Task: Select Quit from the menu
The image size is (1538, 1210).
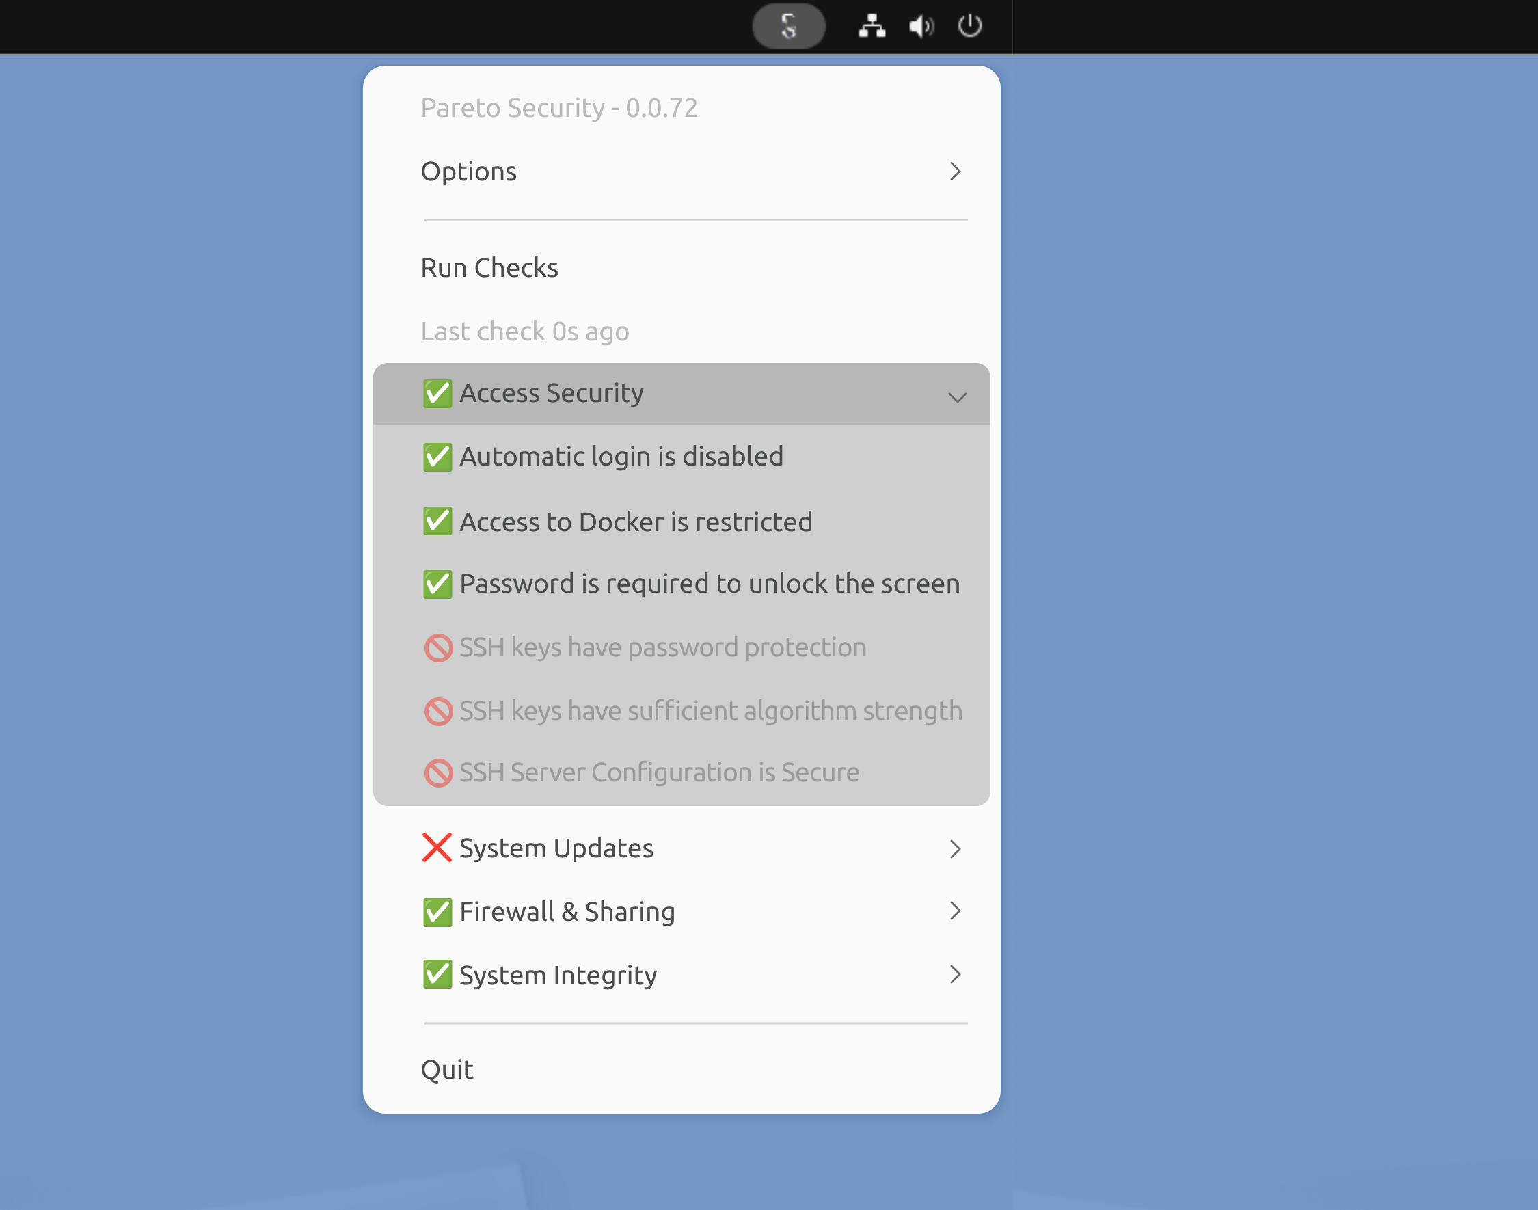Action: [x=446, y=1070]
